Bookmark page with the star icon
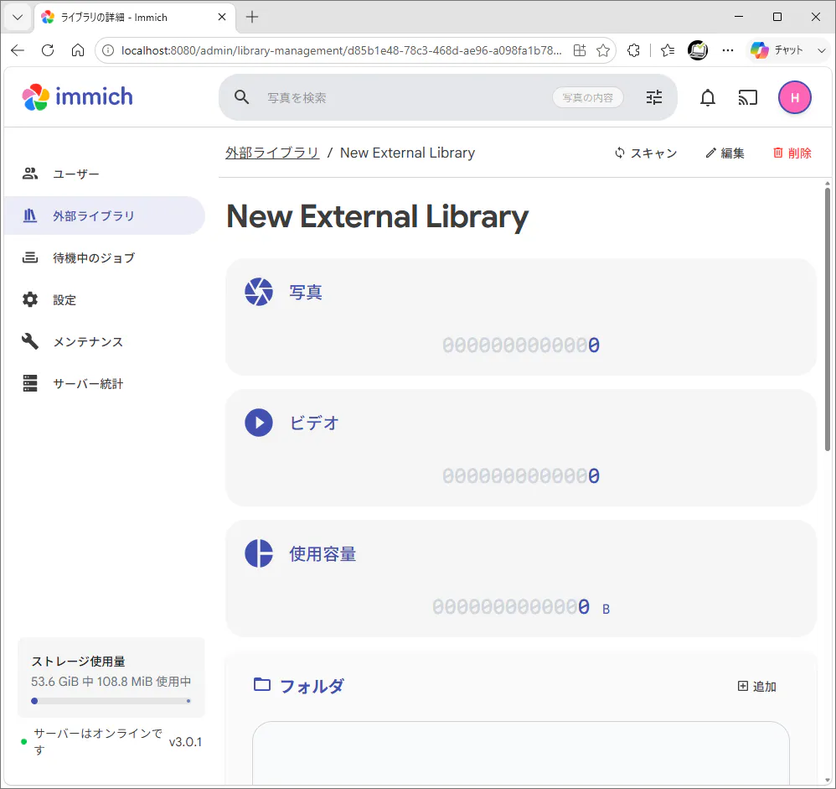Screen dimensions: 836x789 [x=603, y=50]
